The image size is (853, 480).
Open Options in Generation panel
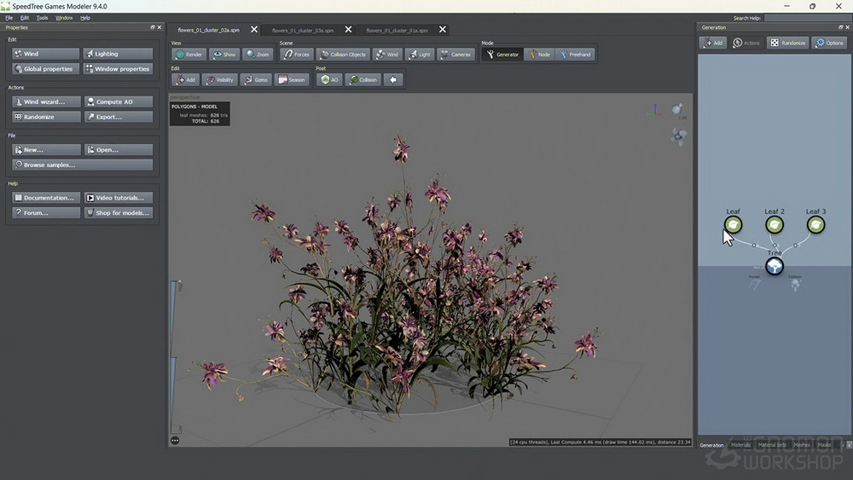tap(830, 43)
